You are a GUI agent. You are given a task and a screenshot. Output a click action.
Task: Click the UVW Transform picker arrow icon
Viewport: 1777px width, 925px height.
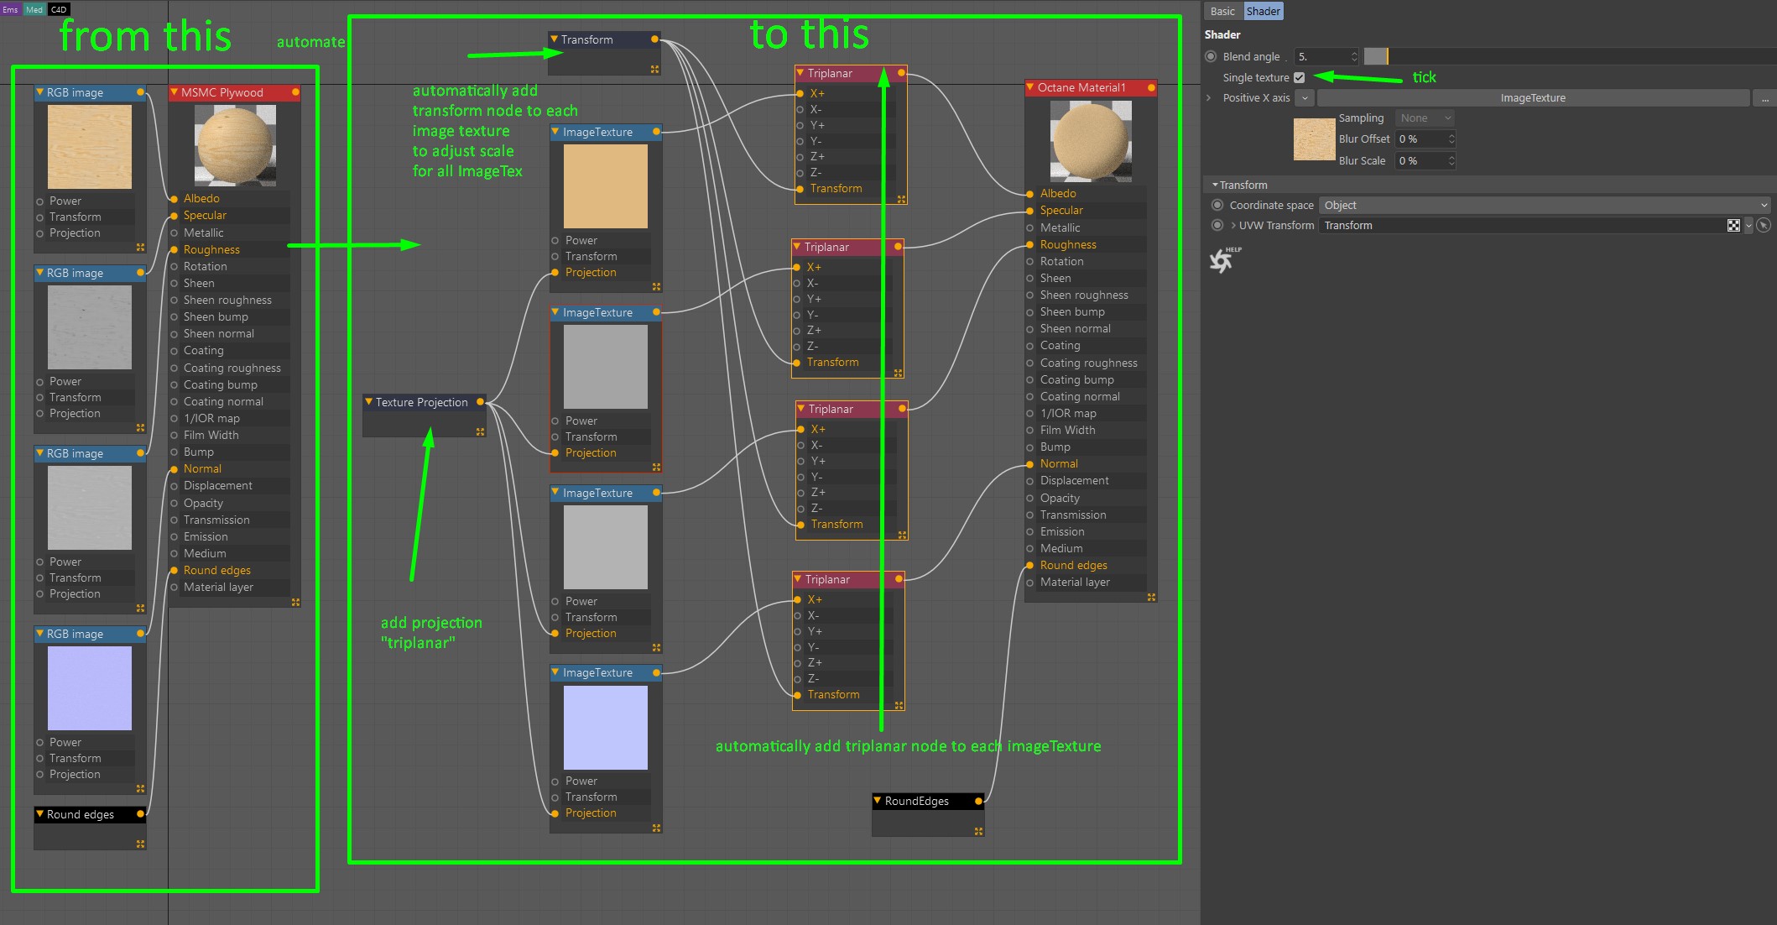[x=1764, y=225]
